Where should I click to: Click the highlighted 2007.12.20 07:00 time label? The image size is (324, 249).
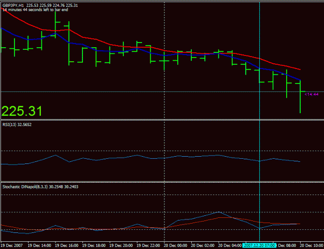(x=259, y=245)
